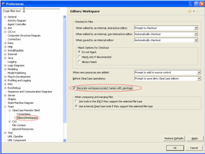This screenshot has width=205, height=154.
Task: Select Sequence and Communication Diagrams
Action: tap(30, 91)
